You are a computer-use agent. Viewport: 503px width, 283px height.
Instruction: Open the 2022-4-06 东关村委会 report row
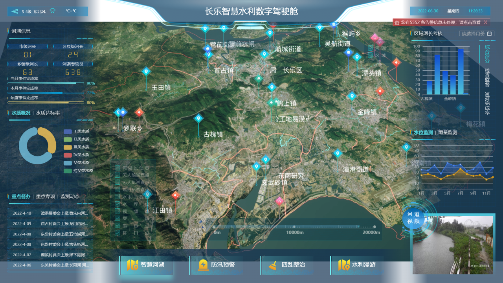(50, 265)
